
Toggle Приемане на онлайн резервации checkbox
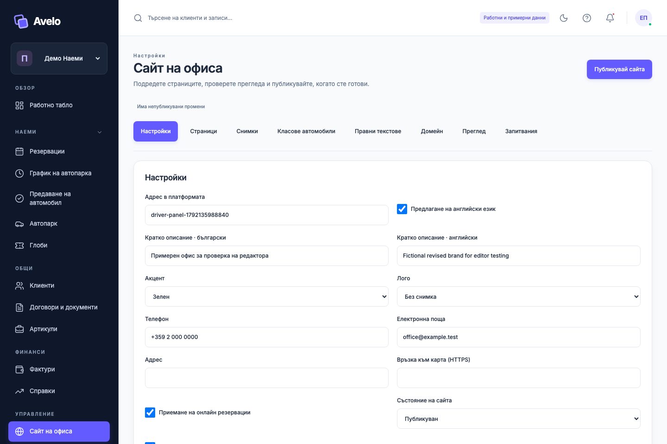[150, 413]
